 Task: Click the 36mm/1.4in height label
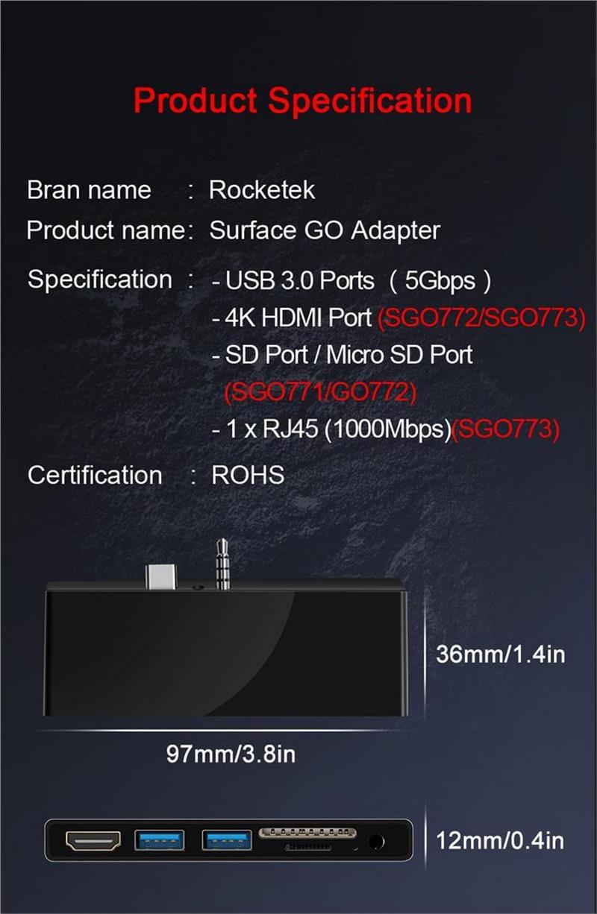pyautogui.click(x=501, y=655)
